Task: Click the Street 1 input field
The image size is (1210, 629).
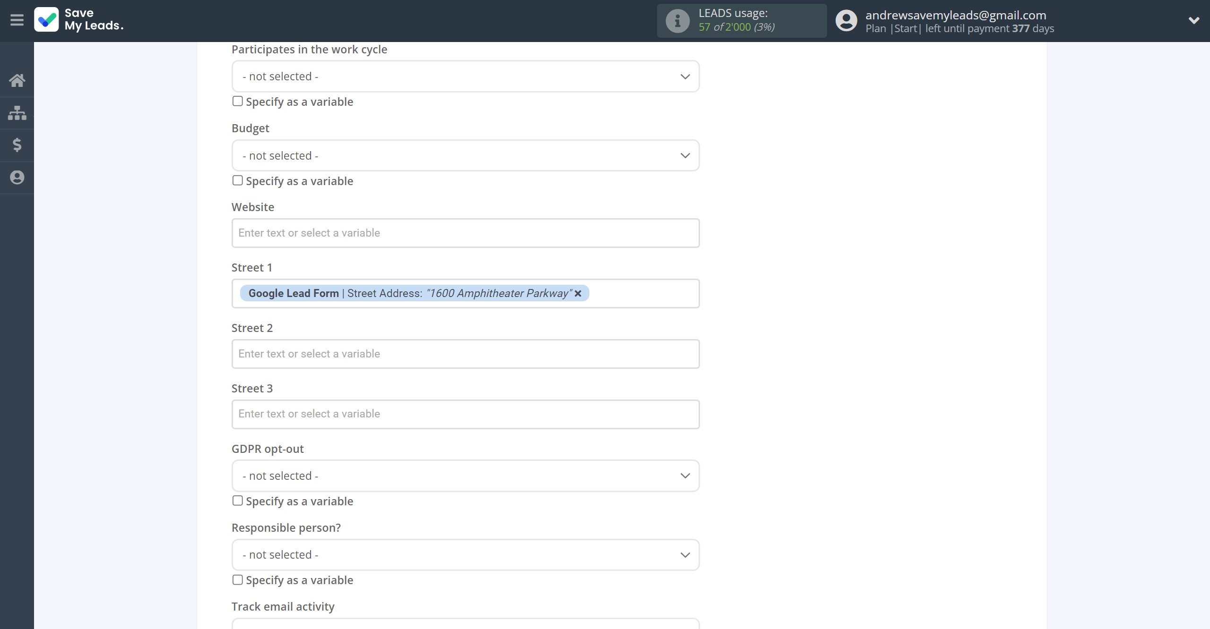Action: pyautogui.click(x=465, y=293)
